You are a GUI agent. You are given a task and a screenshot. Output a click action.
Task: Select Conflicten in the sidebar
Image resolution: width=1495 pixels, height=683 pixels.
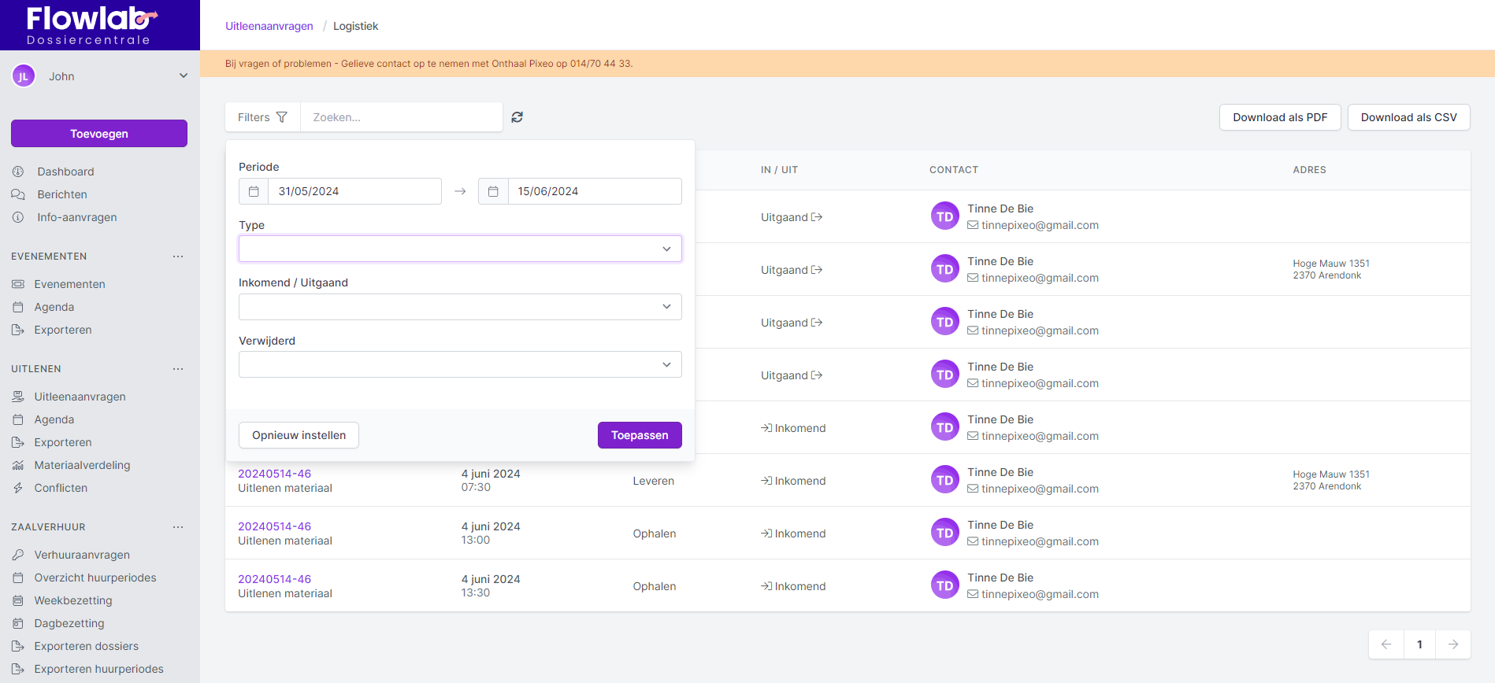click(61, 488)
